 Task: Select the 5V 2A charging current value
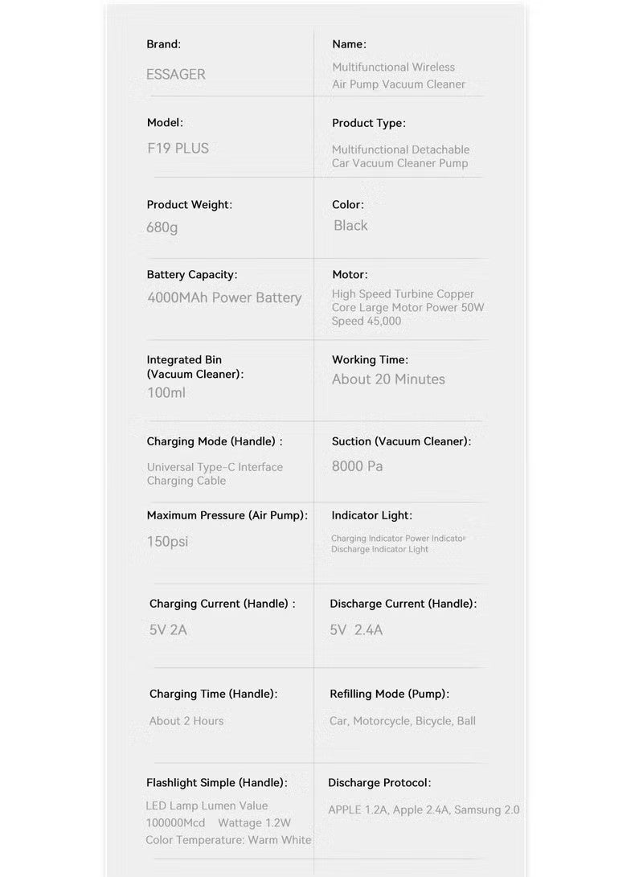point(168,629)
